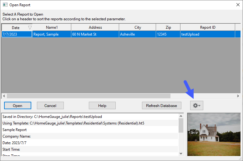Click the horizontal scrollbar right arrow
Screen dimensions: 243x161
[x=238, y=96]
